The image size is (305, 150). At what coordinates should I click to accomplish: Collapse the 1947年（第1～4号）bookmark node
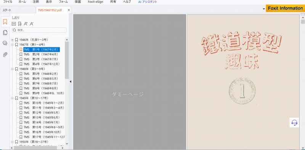point(12,45)
